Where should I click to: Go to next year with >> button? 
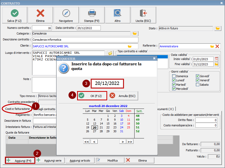coord(130,142)
